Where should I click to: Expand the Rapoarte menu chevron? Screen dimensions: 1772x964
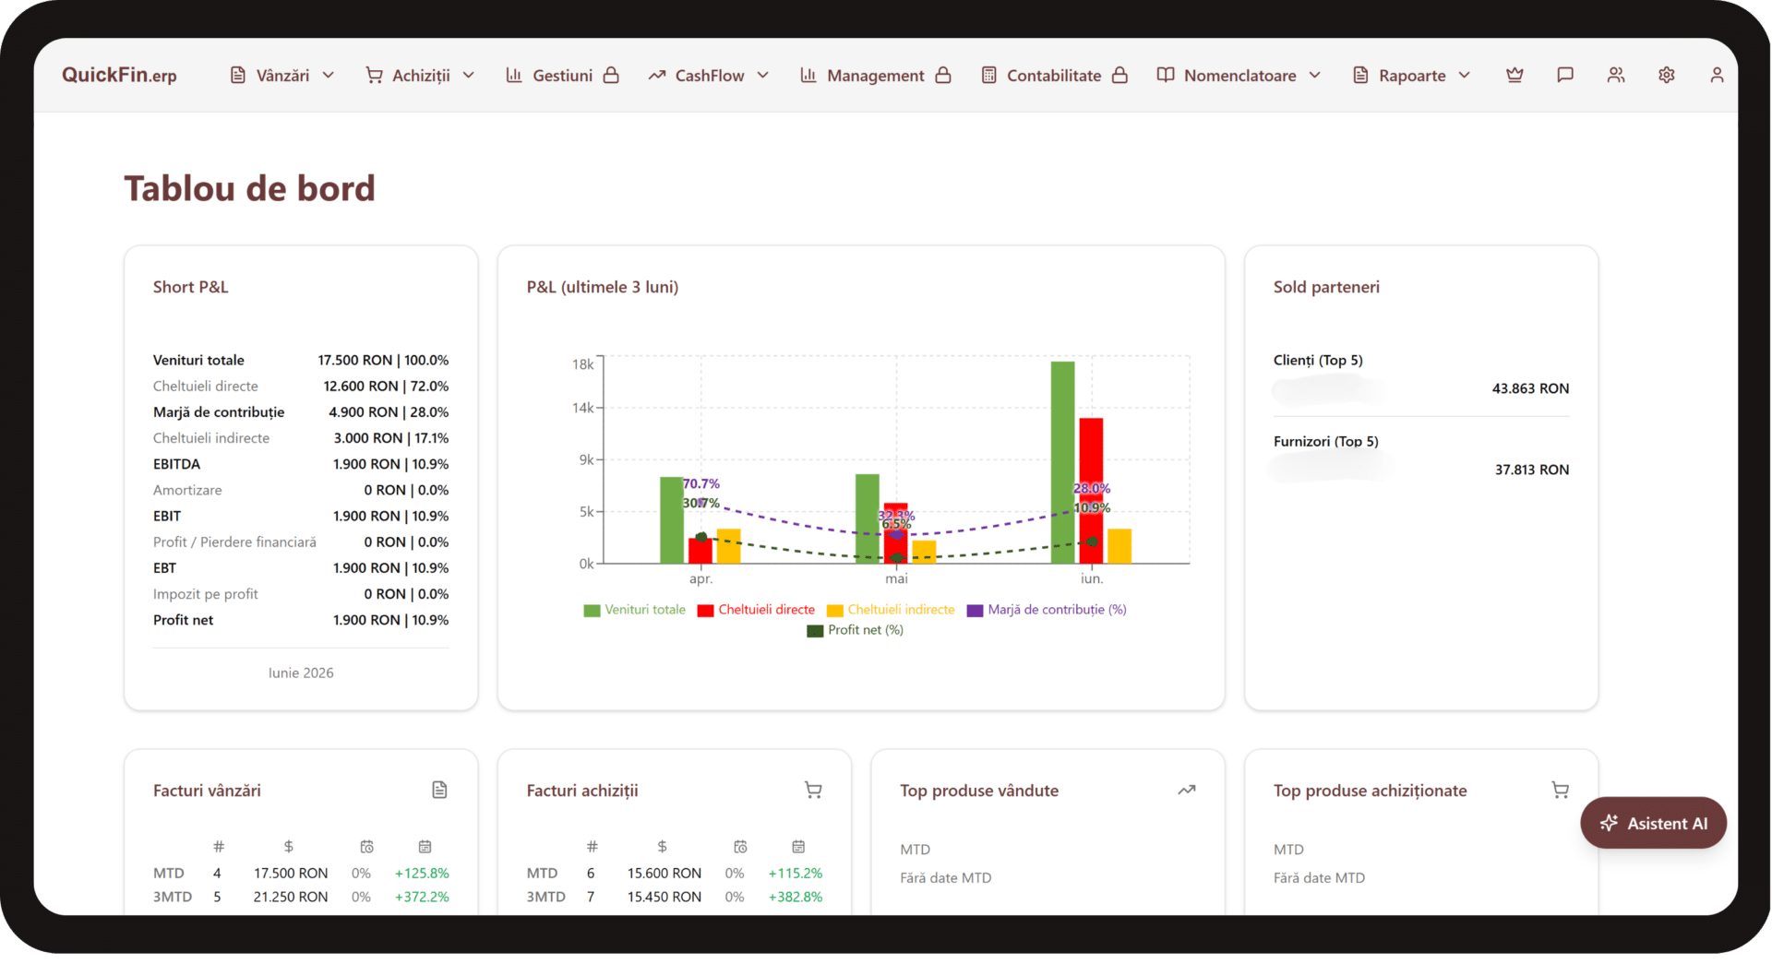coord(1464,75)
